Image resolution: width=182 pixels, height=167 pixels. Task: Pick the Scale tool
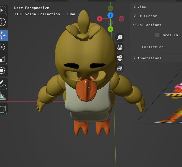click(3, 59)
